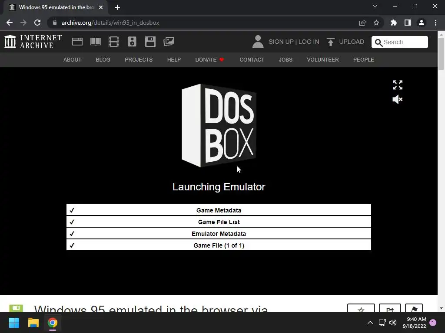Close the Windows 95 emulated tab
The image size is (445, 333).
click(101, 7)
